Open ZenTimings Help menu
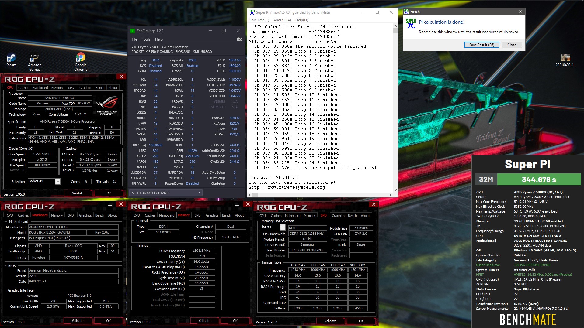Viewport: 584px width, 328px height. (x=159, y=39)
